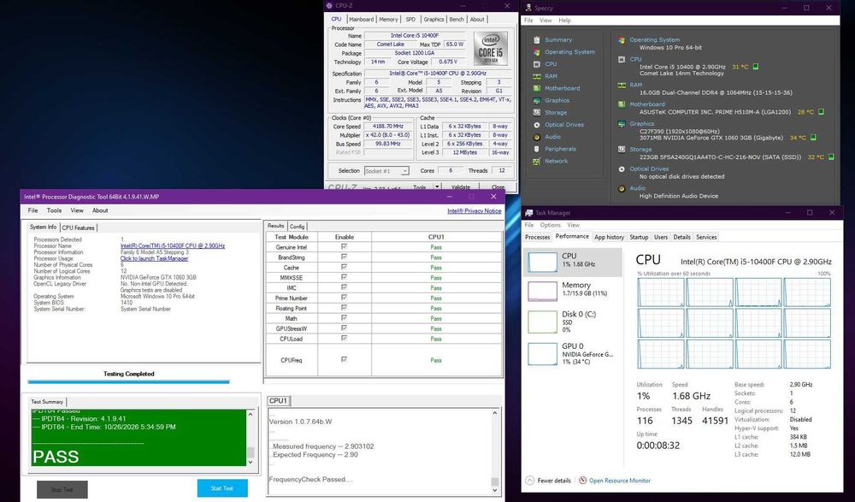
Task: Open Peripherals icon in Speccy sidebar
Action: [537, 149]
